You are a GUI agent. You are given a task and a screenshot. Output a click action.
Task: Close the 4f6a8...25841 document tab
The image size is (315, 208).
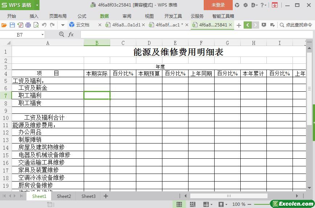tap(231, 25)
